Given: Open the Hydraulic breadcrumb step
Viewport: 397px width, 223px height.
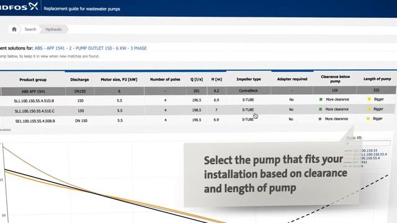Looking at the screenshot, I should 53,29.
